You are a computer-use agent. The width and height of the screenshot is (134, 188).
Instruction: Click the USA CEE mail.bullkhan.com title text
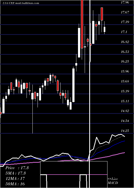(x=21, y=3)
